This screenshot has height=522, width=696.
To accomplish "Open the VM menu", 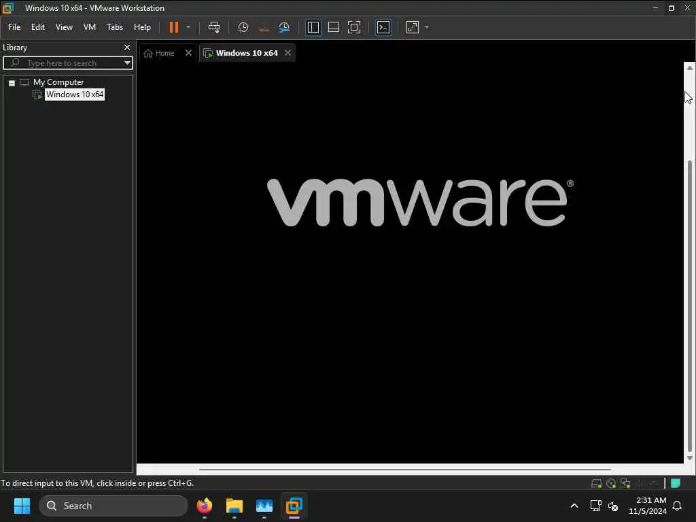I will [90, 27].
